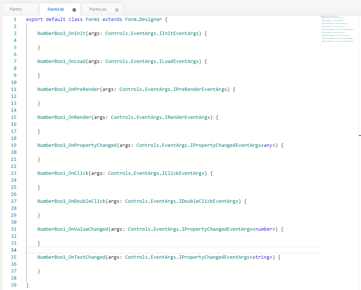
Task: Click the NumberBox1_OnDoubleClick method name
Action: (71, 201)
